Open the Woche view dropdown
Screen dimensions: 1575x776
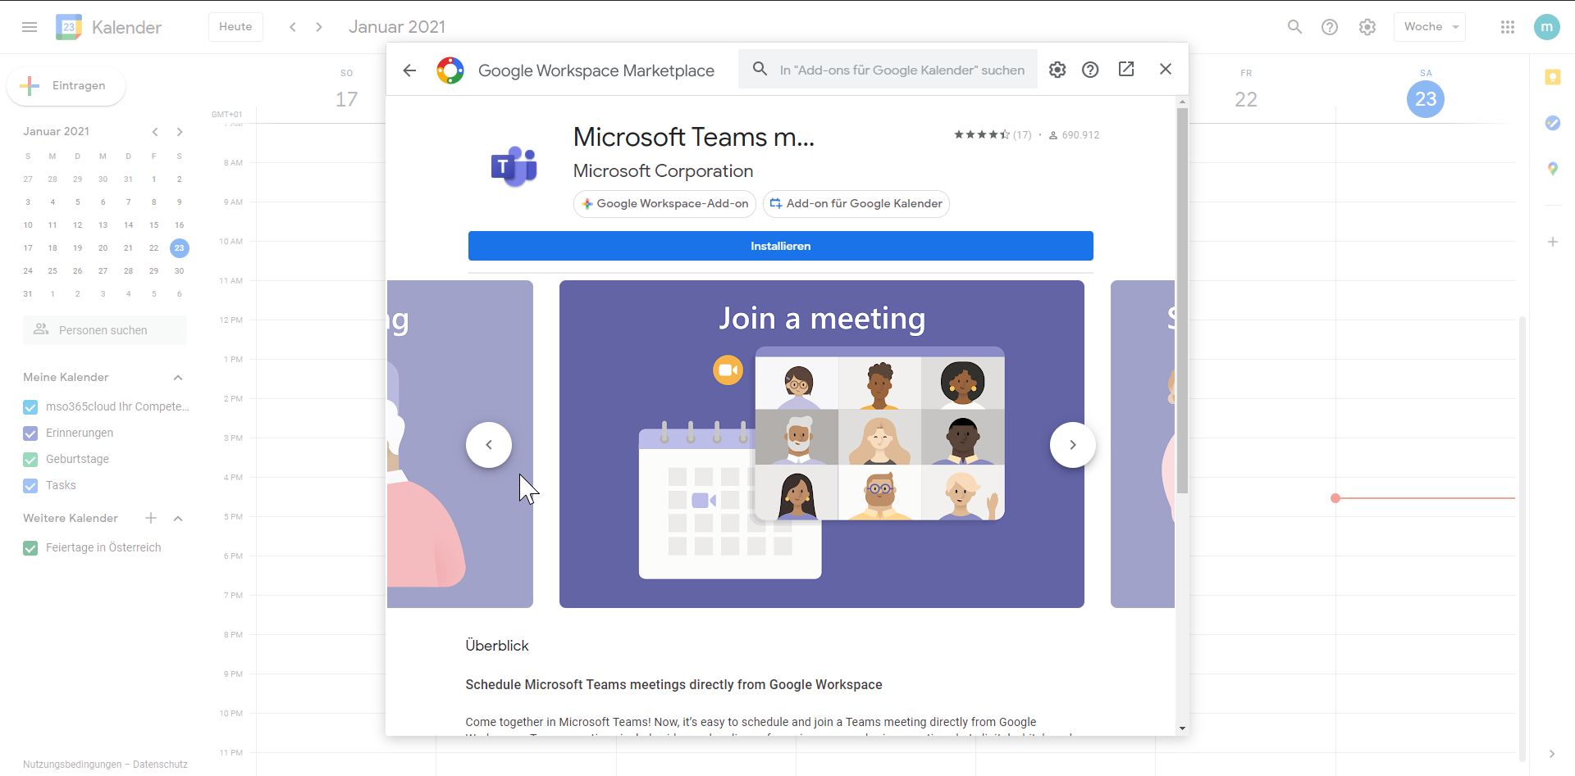[1430, 27]
